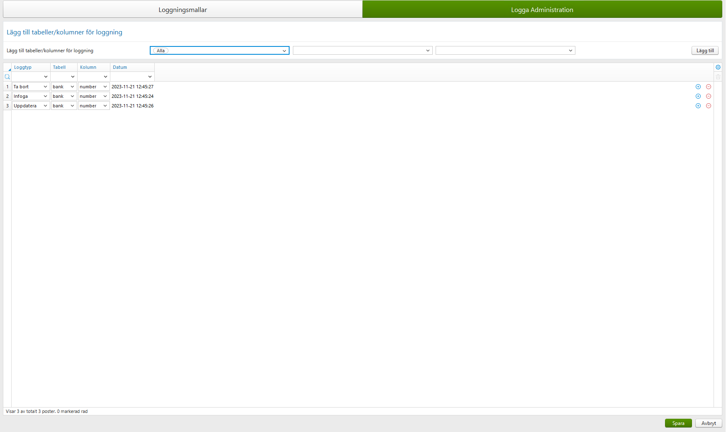Click the blue plus icon on the Uppdatera row

coord(698,106)
